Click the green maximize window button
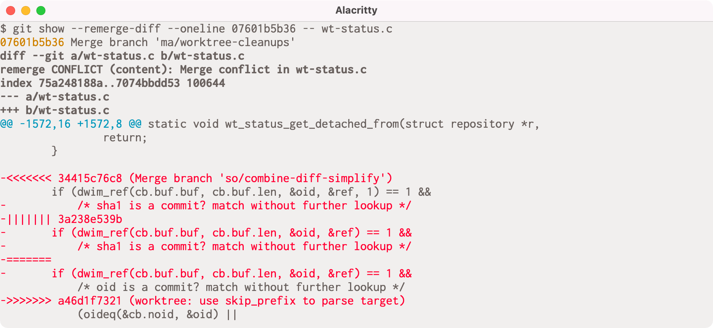 pyautogui.click(x=41, y=11)
